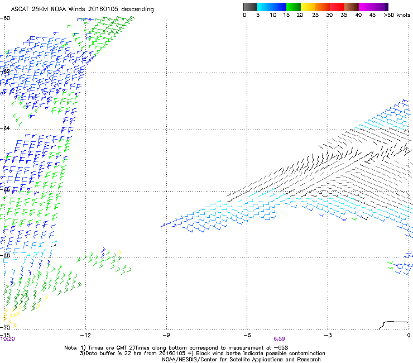This screenshot has height=363, width=413.
Task: Click the '25' legend scale label
Action: [x=315, y=15]
